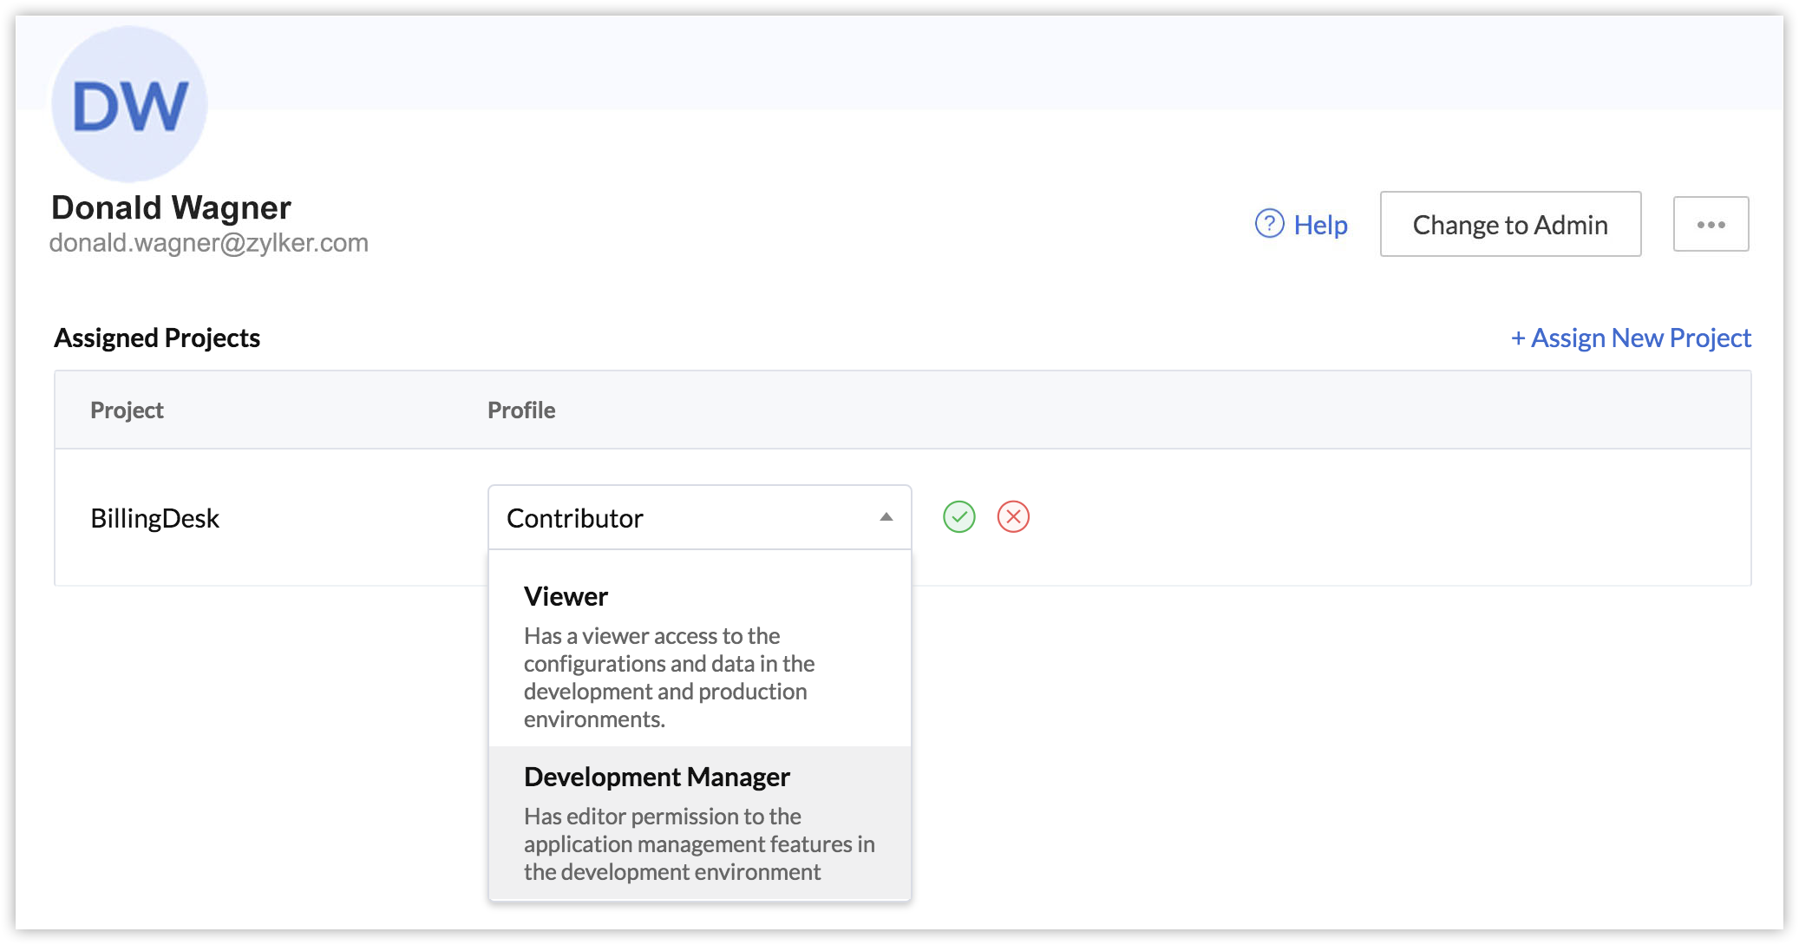Viewport: 1799px width, 945px height.
Task: Open the Help link
Action: click(x=1319, y=225)
